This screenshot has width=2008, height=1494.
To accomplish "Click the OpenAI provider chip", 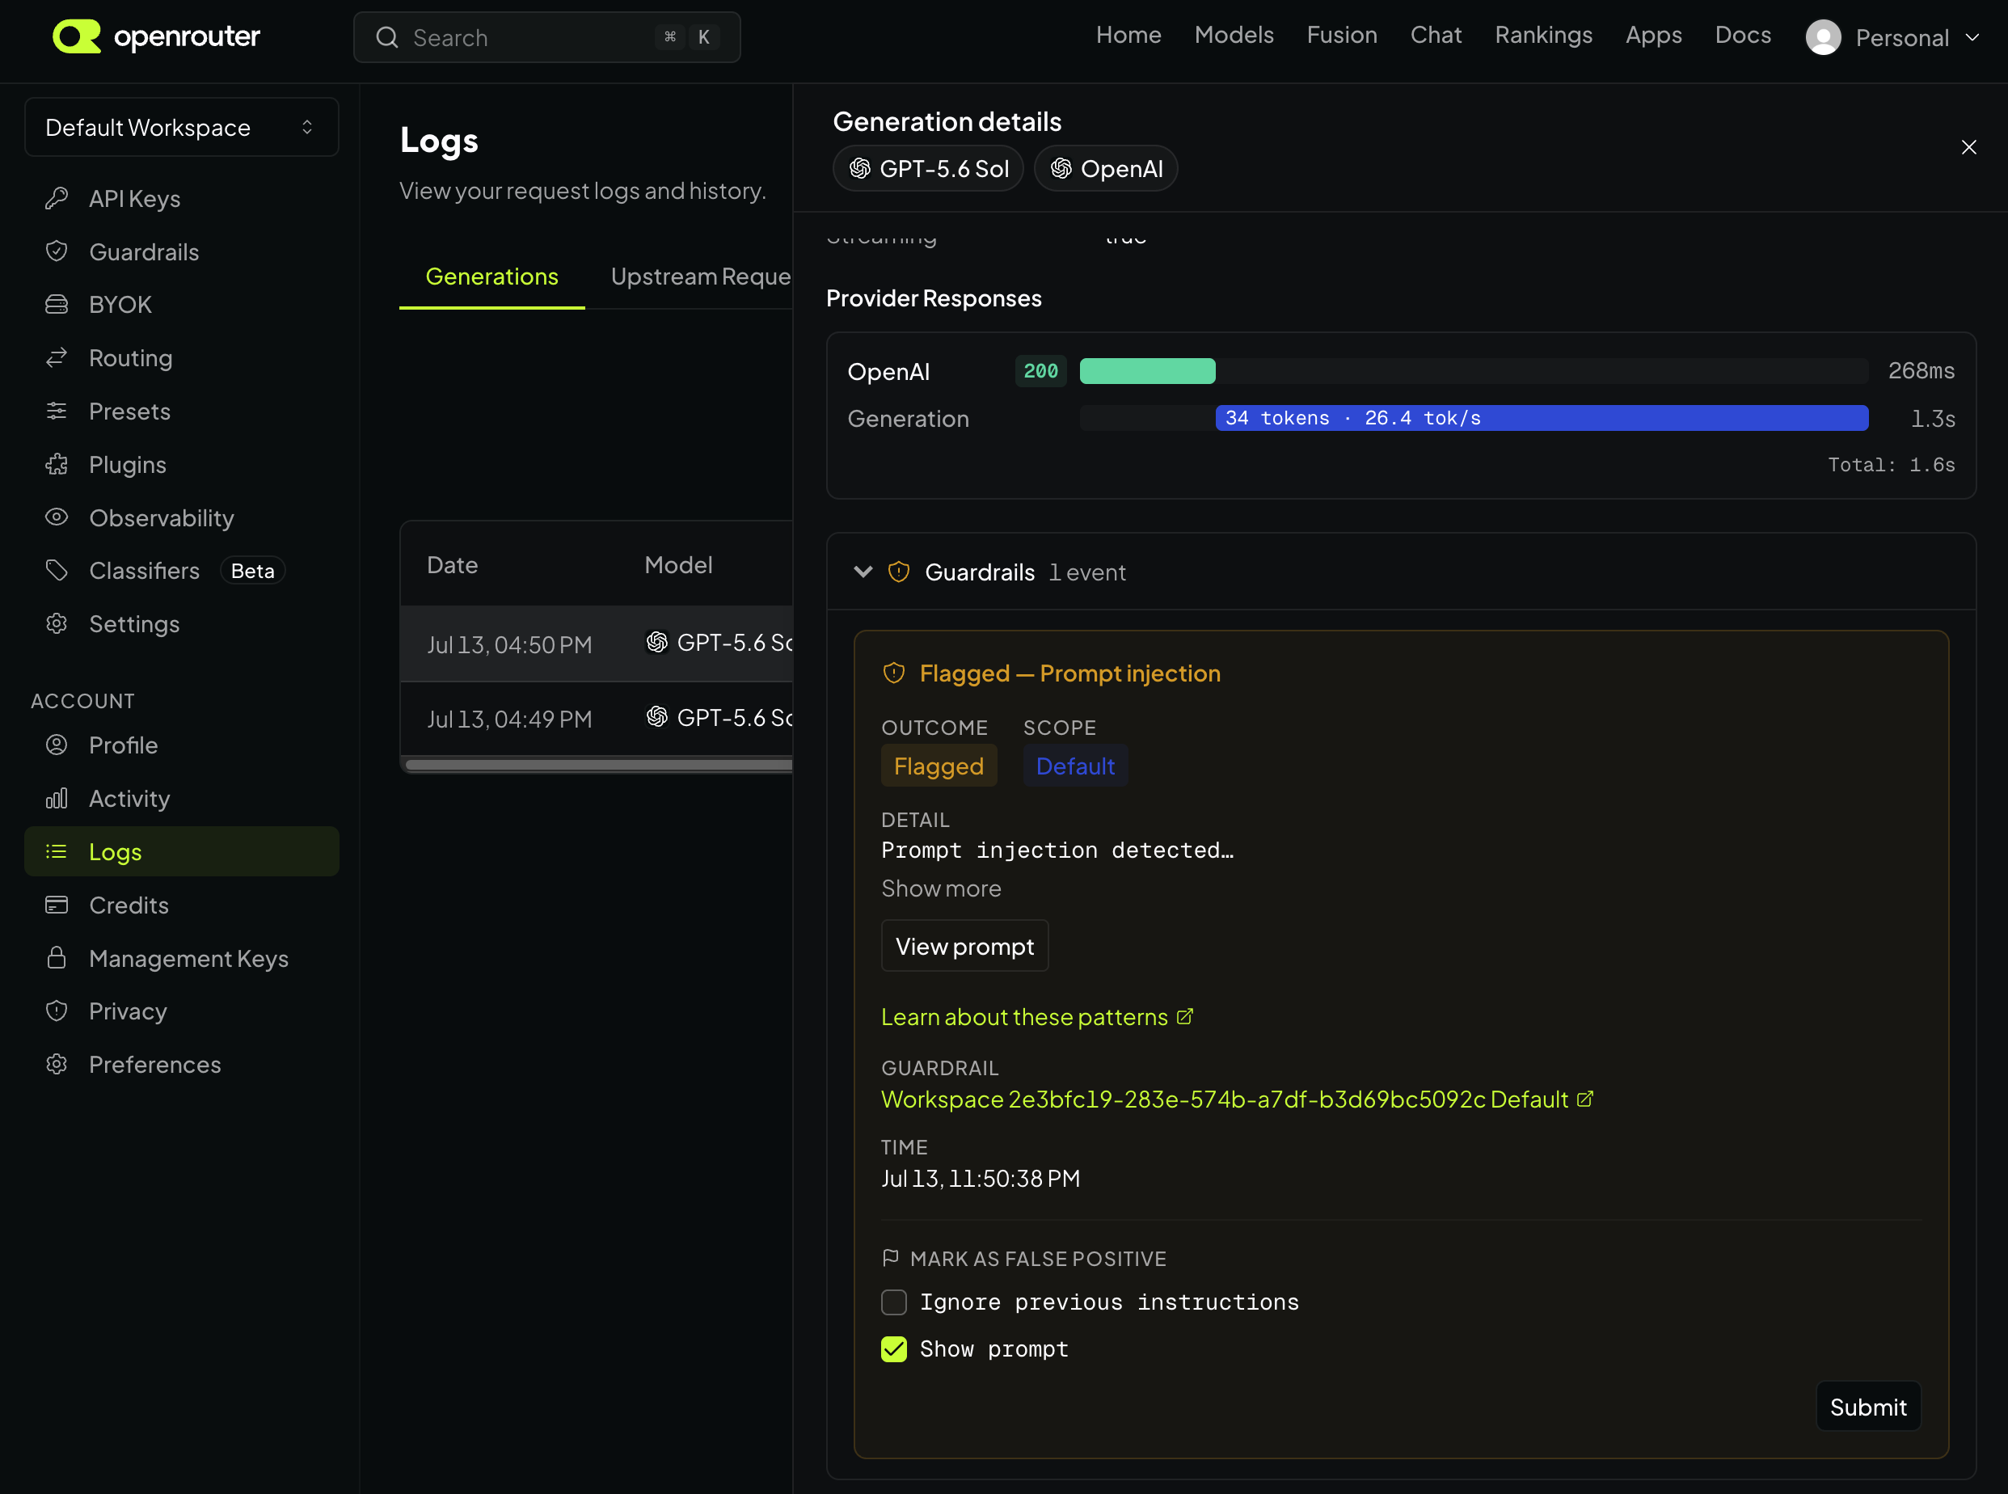I will [x=1106, y=169].
